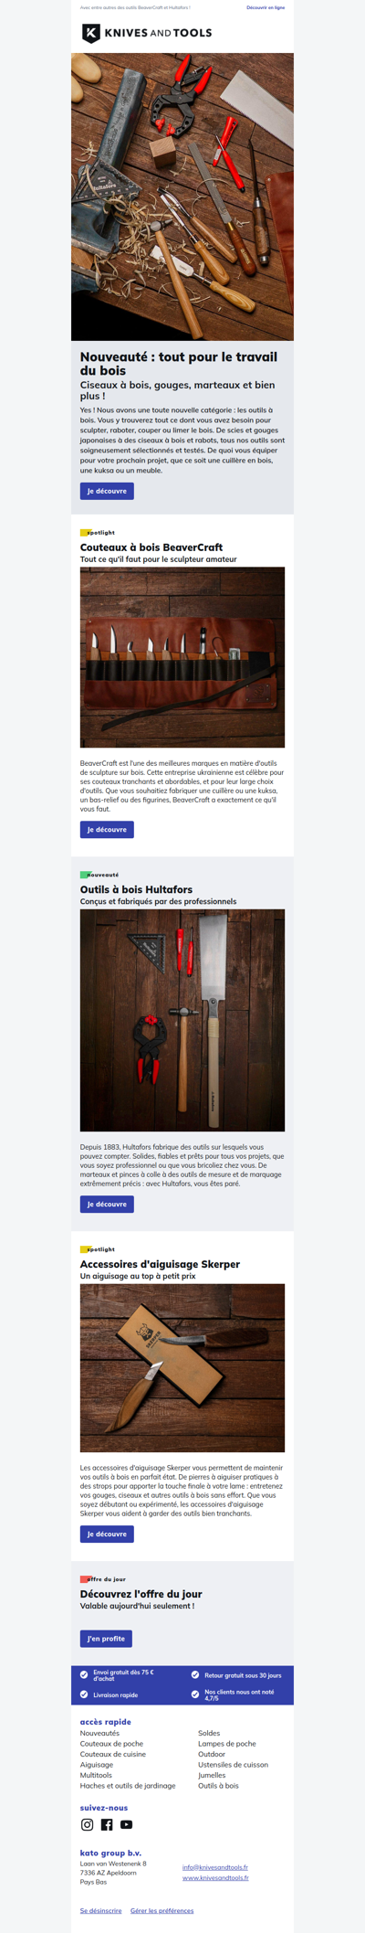
Task: Open the Instagram icon under suivez-nous
Action: (87, 1824)
